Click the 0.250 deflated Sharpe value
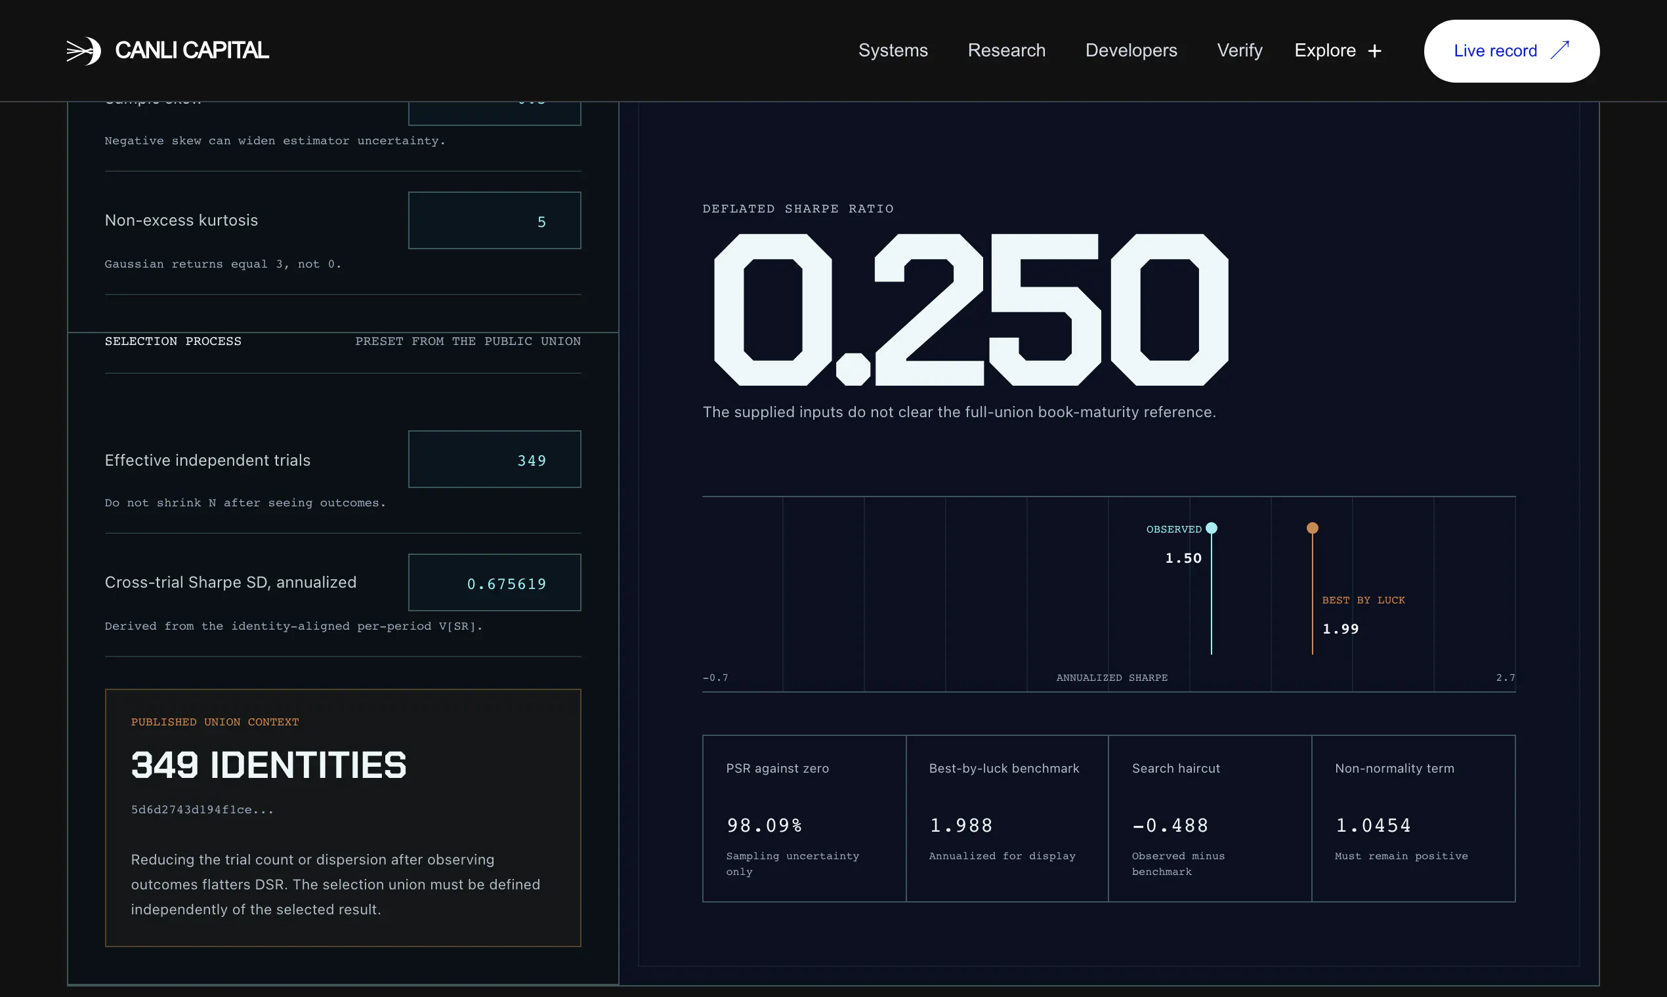 [x=971, y=310]
